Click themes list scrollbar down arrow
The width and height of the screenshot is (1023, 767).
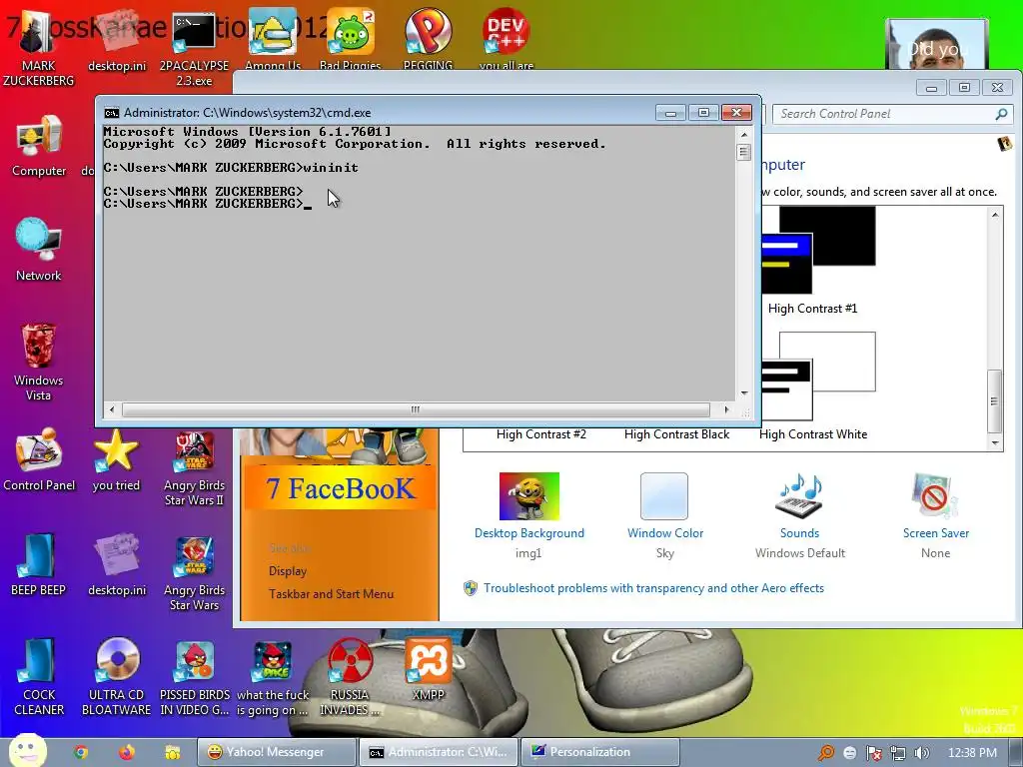995,443
